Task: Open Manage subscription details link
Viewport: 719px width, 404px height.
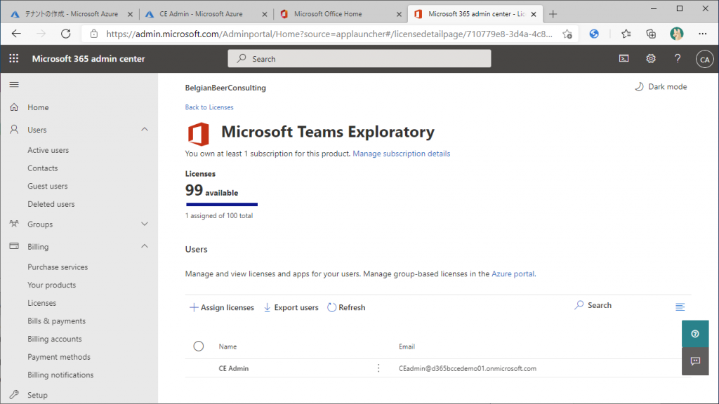Action: coord(401,154)
